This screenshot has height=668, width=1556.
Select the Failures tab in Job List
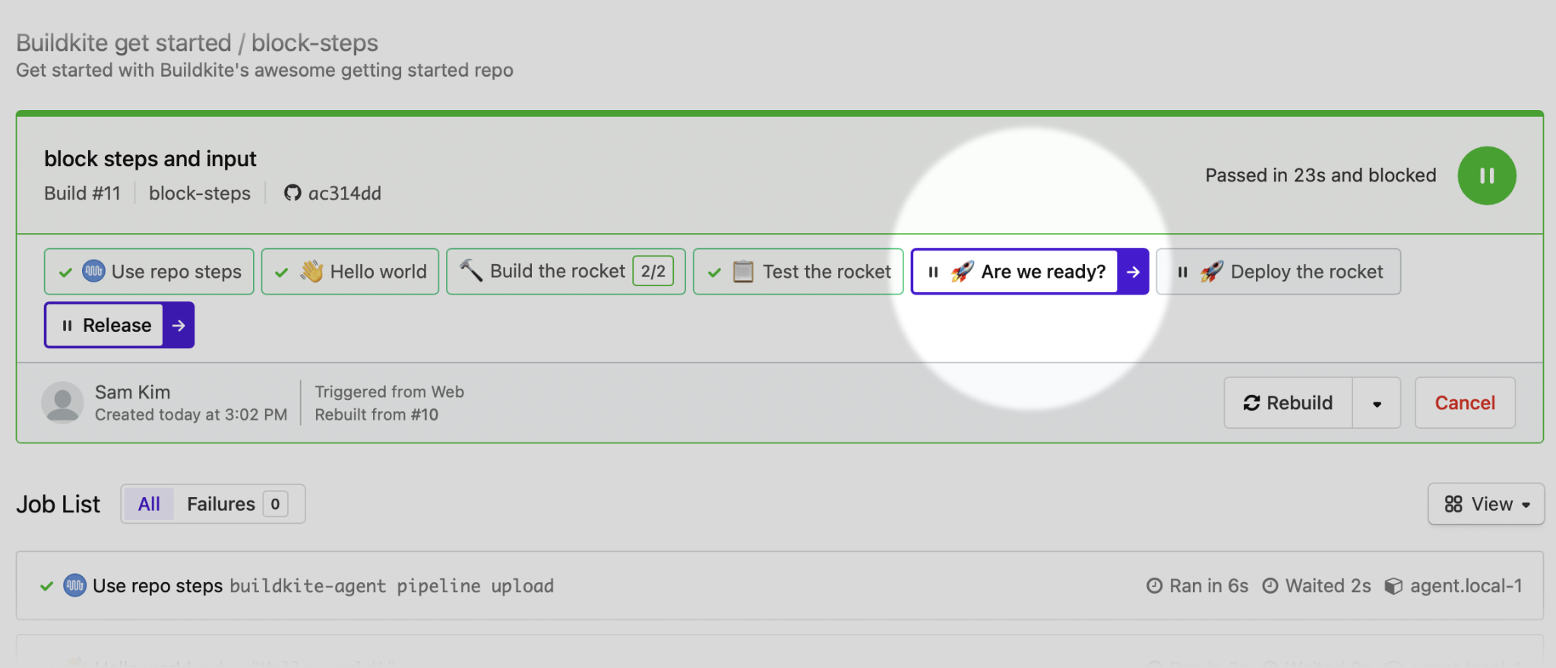point(237,504)
